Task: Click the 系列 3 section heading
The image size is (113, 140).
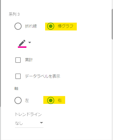Action: pos(14,14)
